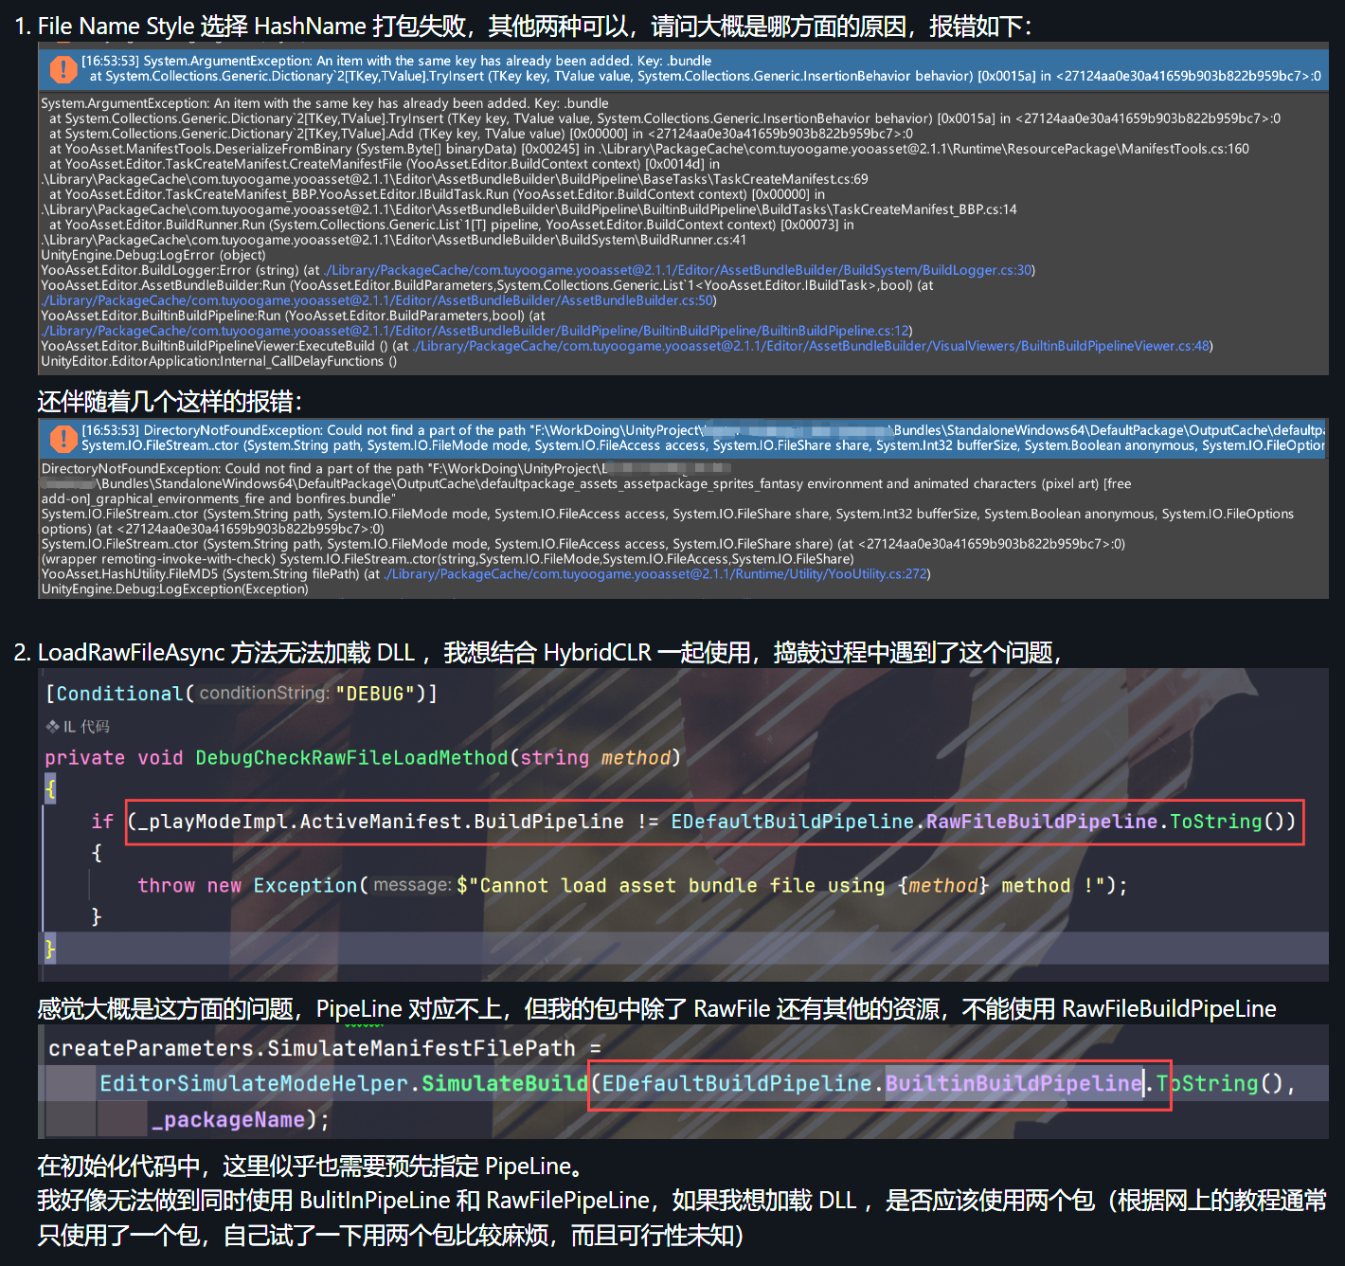Follow the BuiltinBuildPipeline.cs:12 link
The image size is (1345, 1266).
click(475, 331)
